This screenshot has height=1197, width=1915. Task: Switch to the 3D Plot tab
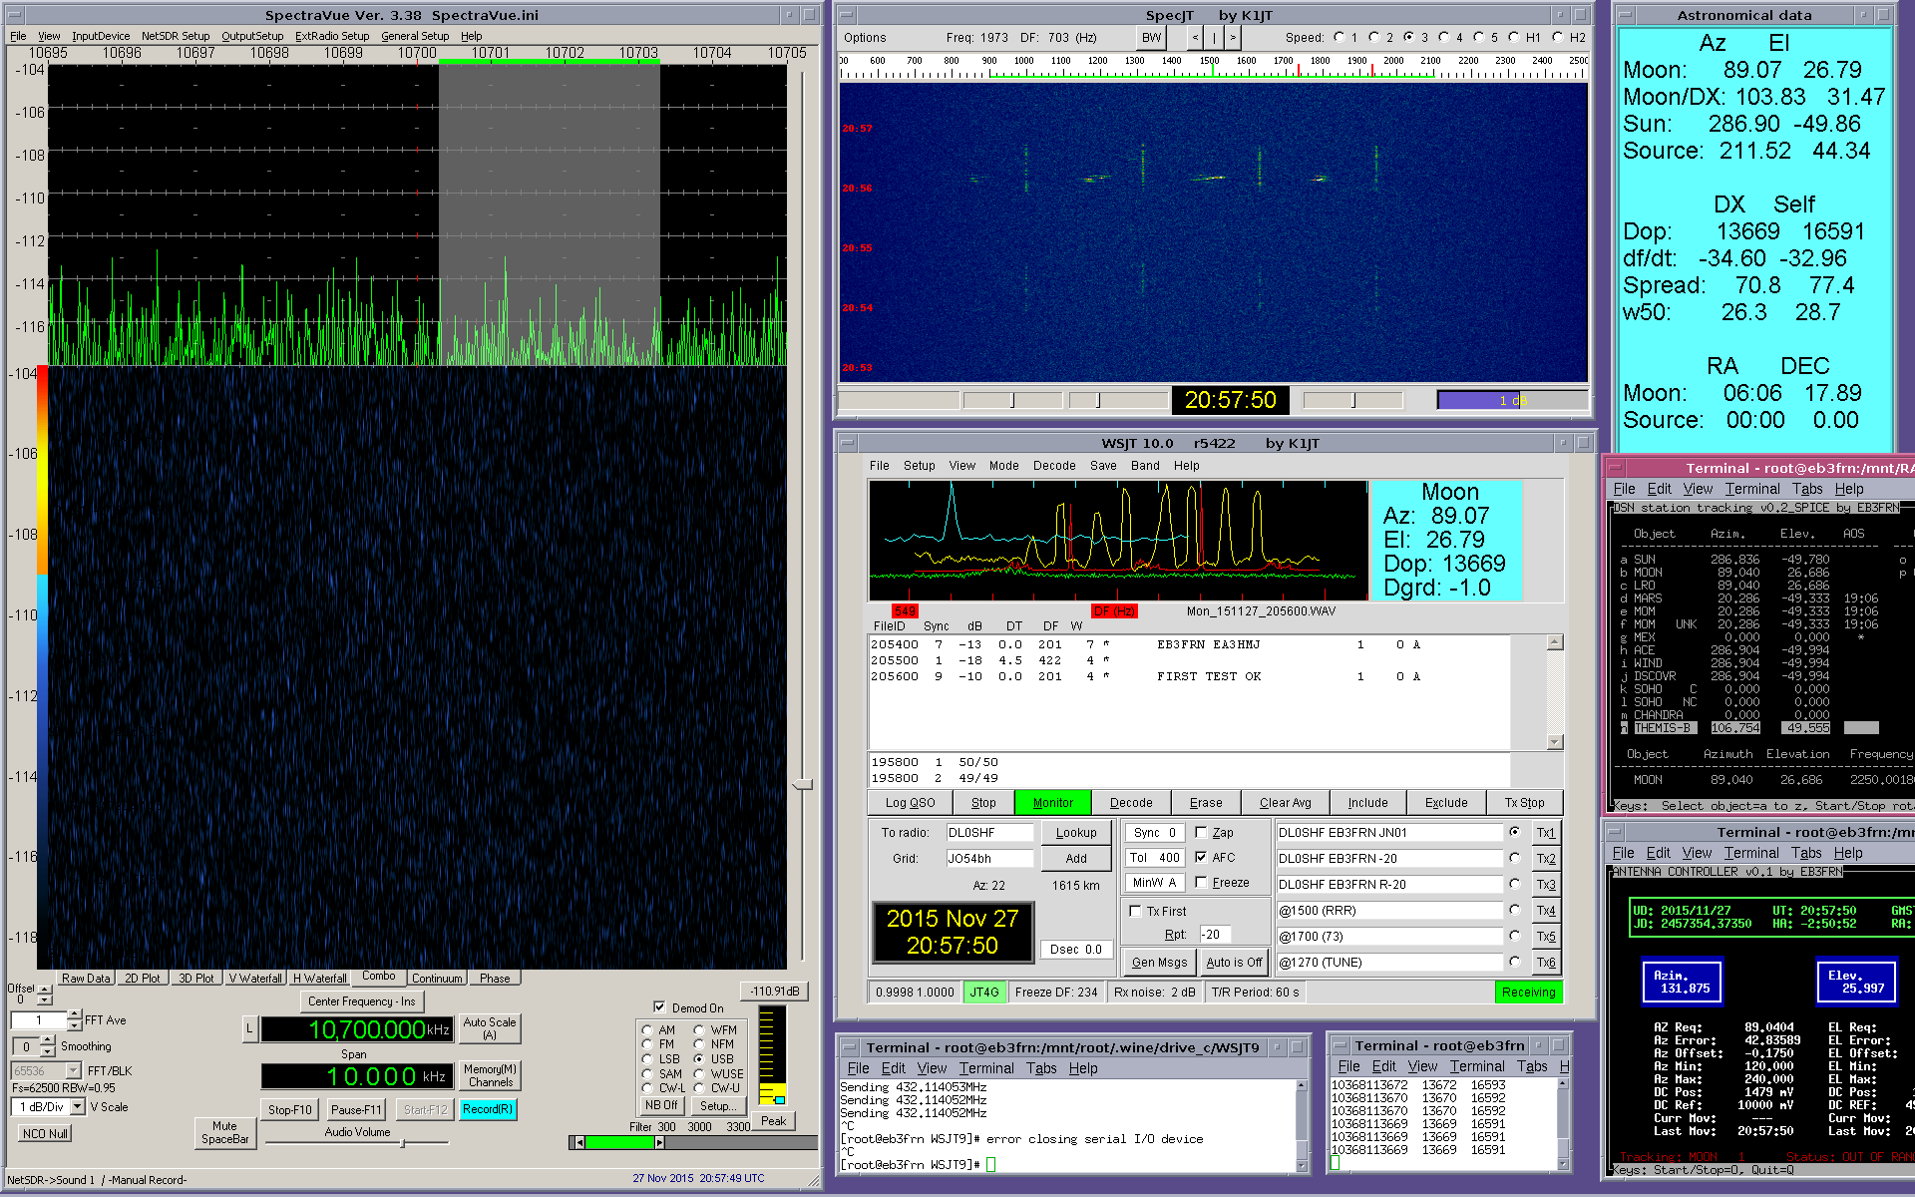point(195,979)
